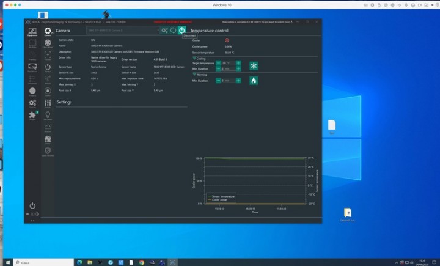Start warming with the flame button
The height and width of the screenshot is (266, 440).
[x=253, y=80]
